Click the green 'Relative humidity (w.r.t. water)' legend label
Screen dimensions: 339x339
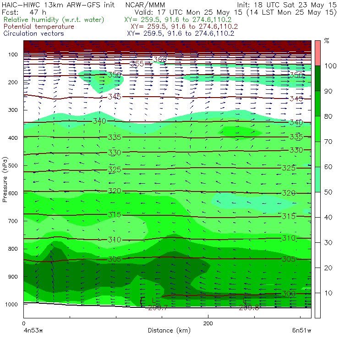click(54, 20)
